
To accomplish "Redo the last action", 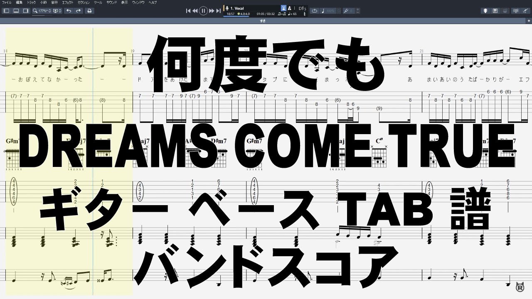I will [78, 11].
